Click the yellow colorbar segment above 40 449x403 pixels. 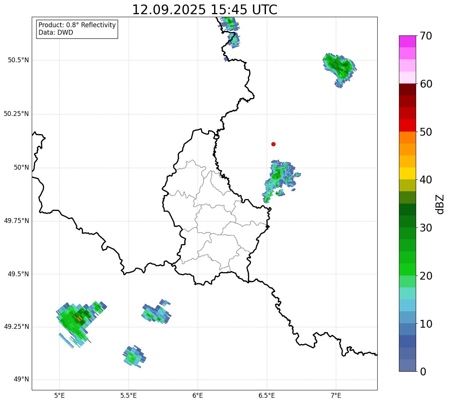click(408, 173)
